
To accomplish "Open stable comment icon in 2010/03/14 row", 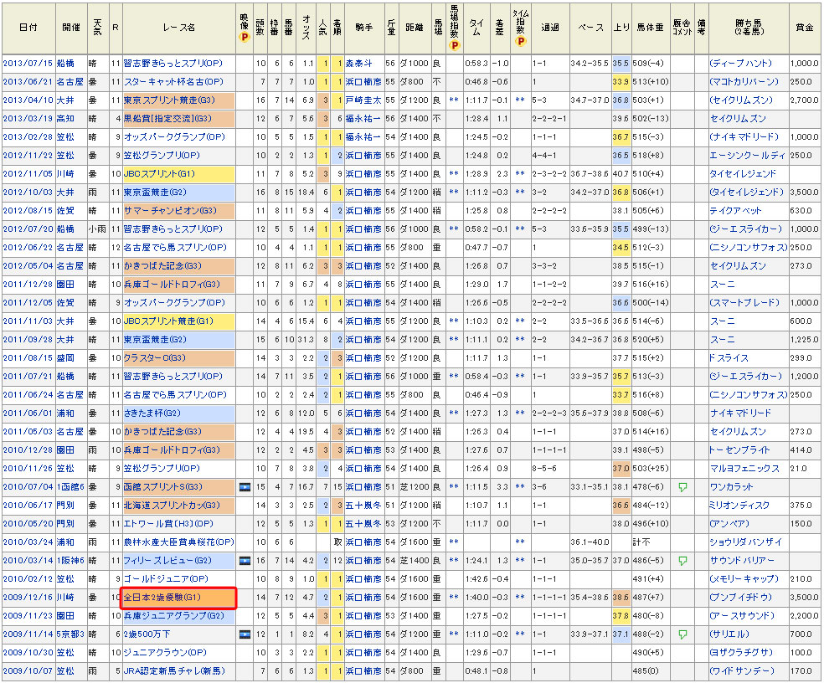I will pyautogui.click(x=682, y=561).
